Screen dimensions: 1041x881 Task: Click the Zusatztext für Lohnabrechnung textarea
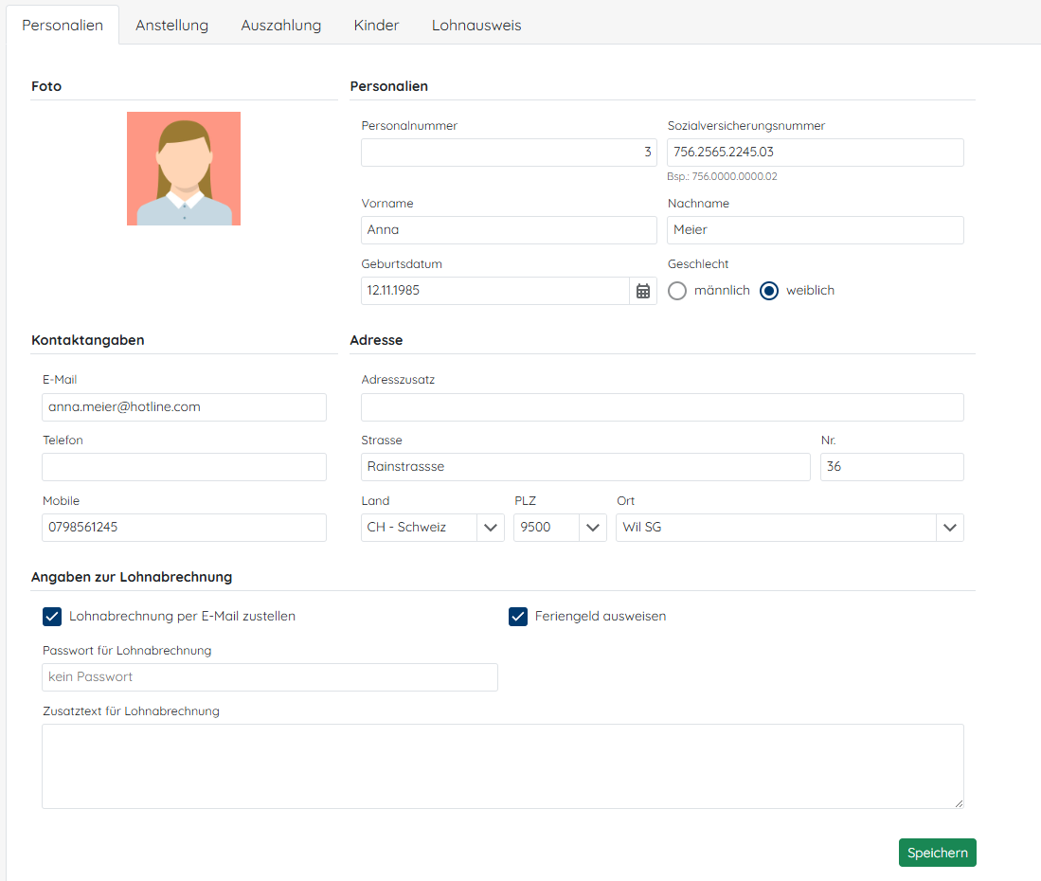click(502, 766)
